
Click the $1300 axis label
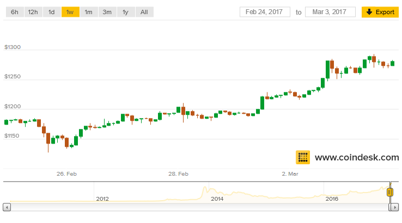click(13, 47)
